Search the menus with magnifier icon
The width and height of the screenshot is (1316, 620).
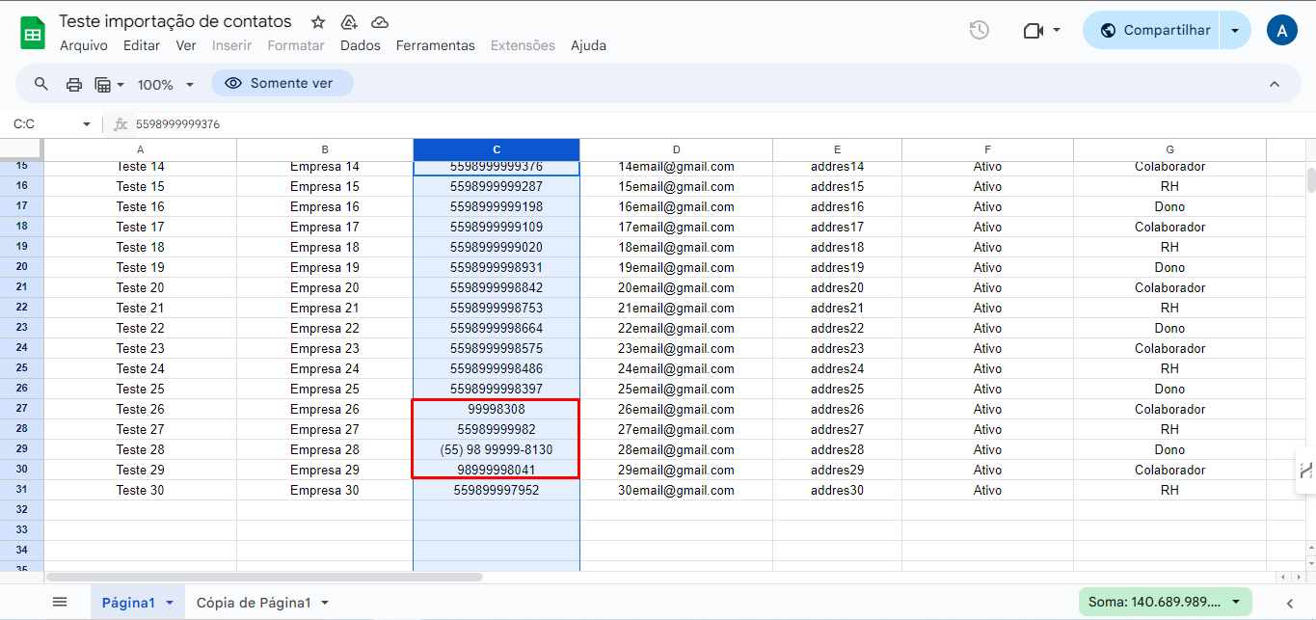coord(41,84)
